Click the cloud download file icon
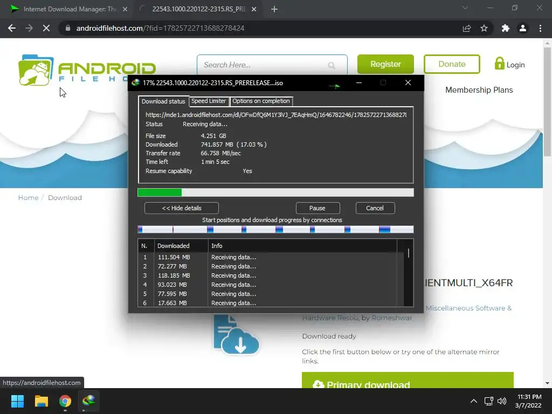The height and width of the screenshot is (414, 552). (x=236, y=334)
